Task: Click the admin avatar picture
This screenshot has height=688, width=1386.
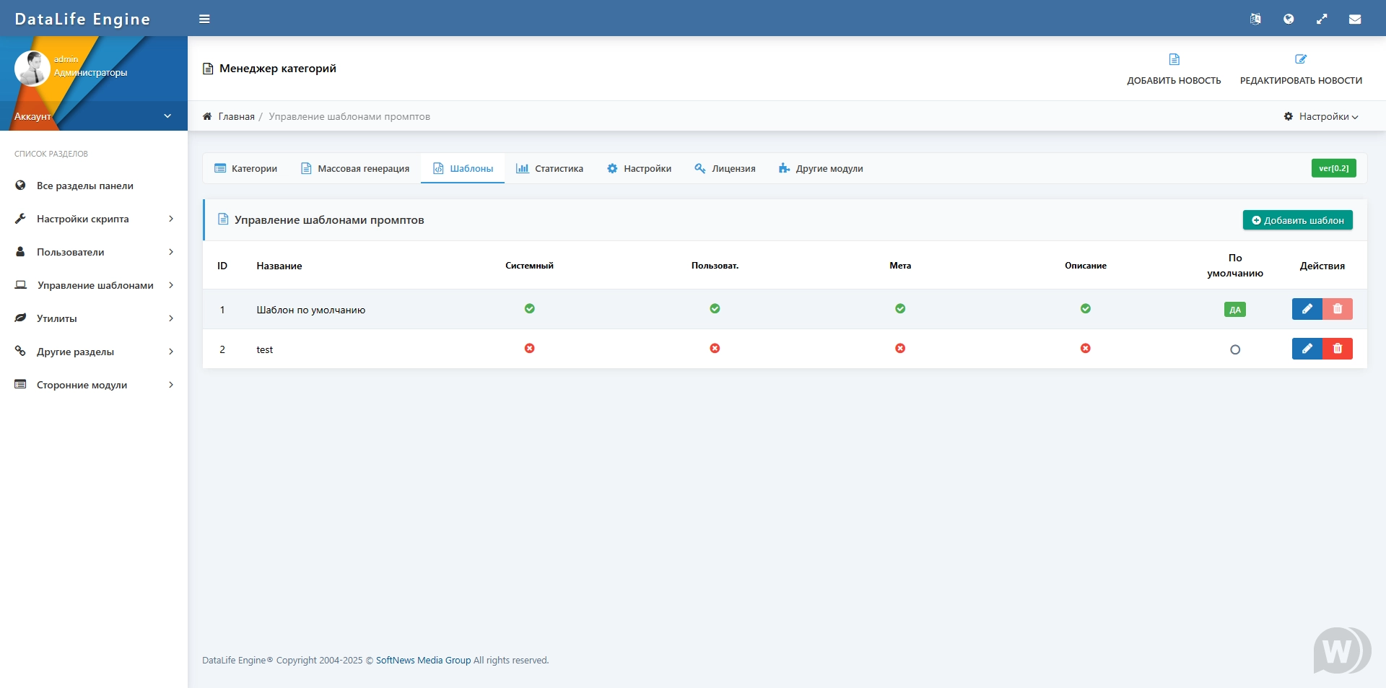Action: click(32, 69)
